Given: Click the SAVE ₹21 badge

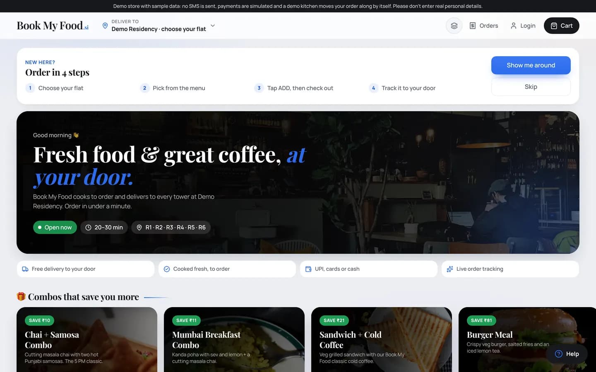Looking at the screenshot, I should (x=334, y=320).
